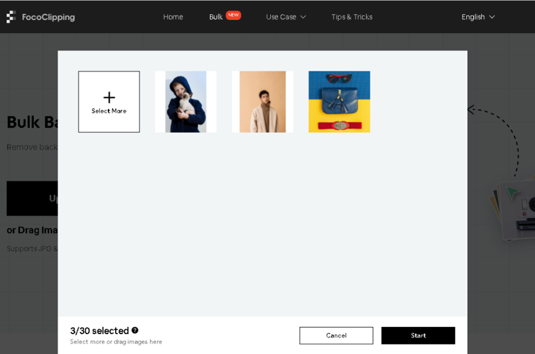Click the camera illustration on the right
This screenshot has width=535, height=354.
[516, 211]
